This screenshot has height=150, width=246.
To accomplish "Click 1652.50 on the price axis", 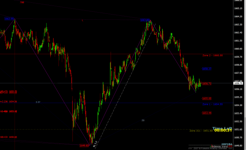I will click(238, 121).
